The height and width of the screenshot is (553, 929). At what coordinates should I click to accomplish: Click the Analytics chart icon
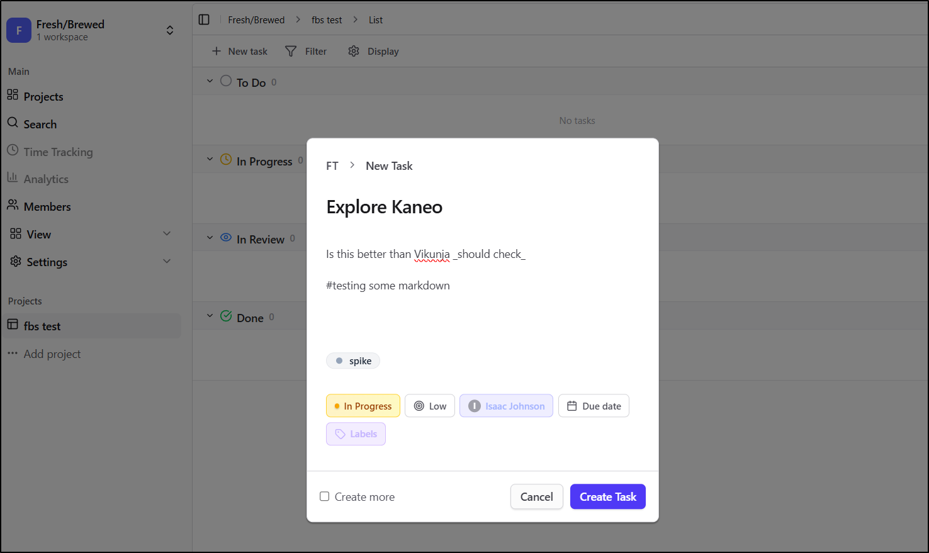13,177
